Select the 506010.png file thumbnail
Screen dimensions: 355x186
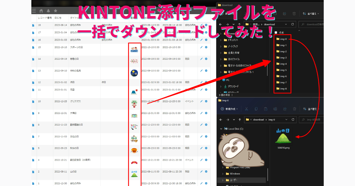[283, 139]
